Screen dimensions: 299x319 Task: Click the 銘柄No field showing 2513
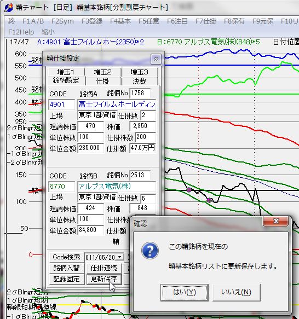(140, 175)
